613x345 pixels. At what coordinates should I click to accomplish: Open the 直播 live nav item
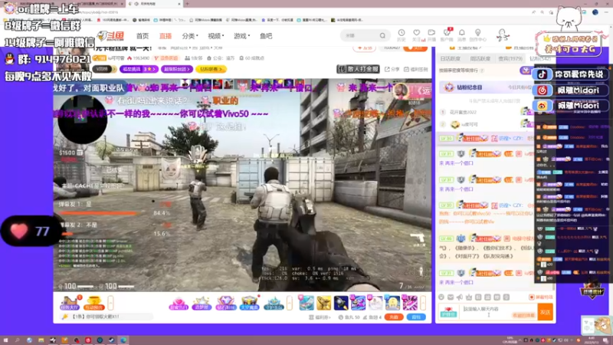[166, 36]
